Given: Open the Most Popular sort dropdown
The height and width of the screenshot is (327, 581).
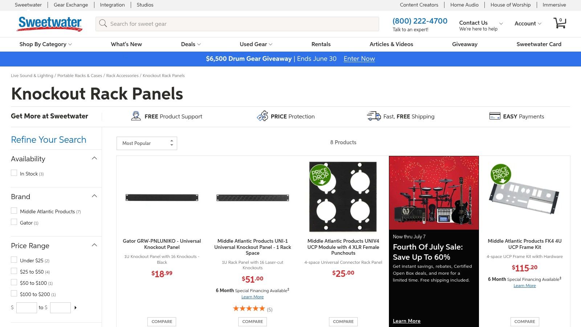Looking at the screenshot, I should 147,143.
